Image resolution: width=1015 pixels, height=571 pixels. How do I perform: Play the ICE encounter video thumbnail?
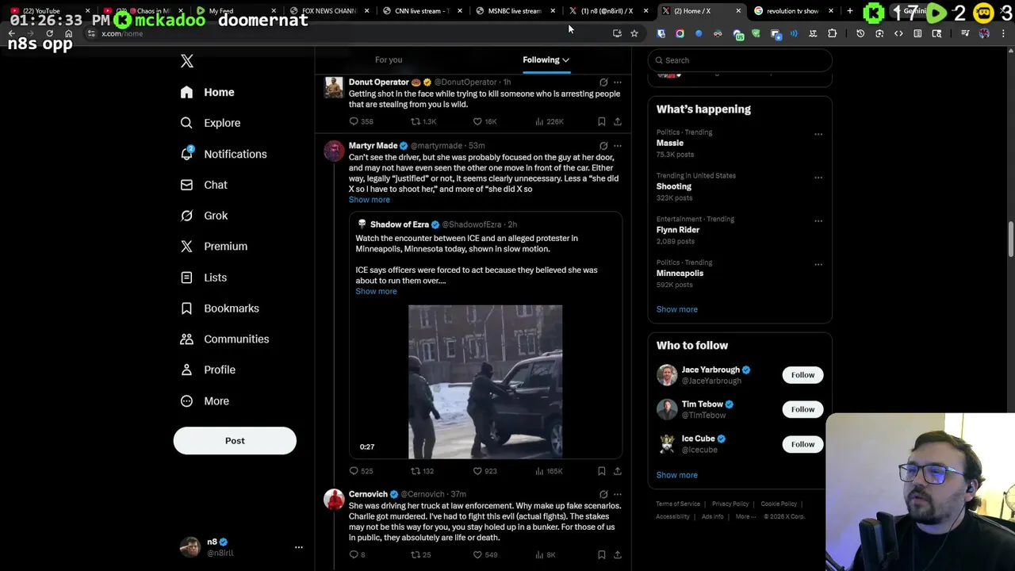tap(485, 381)
